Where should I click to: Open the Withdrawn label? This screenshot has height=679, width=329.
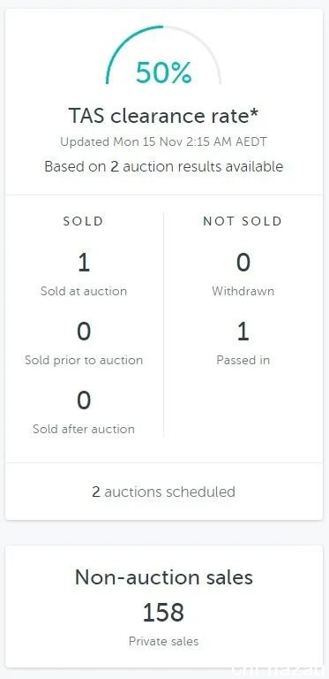(x=243, y=291)
